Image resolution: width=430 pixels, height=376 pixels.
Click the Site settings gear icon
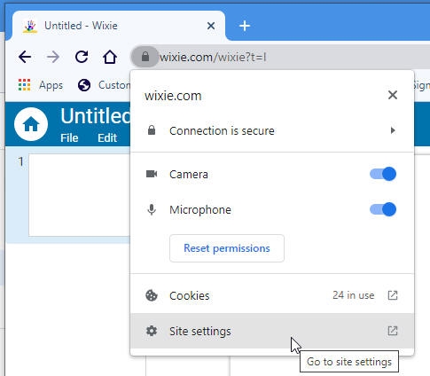point(152,331)
